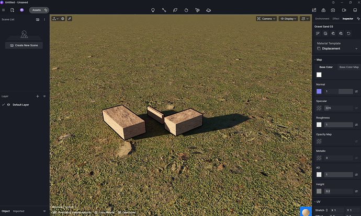
Task: Click the AO value slider
Action: 339,174
